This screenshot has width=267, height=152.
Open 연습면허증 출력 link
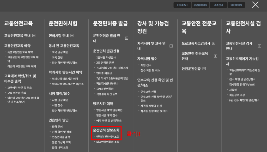click(x=61, y=137)
